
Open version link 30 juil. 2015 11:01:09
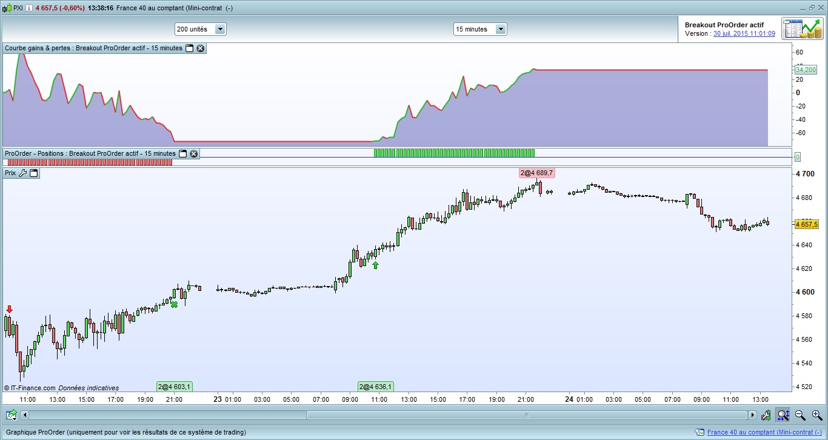pos(744,33)
